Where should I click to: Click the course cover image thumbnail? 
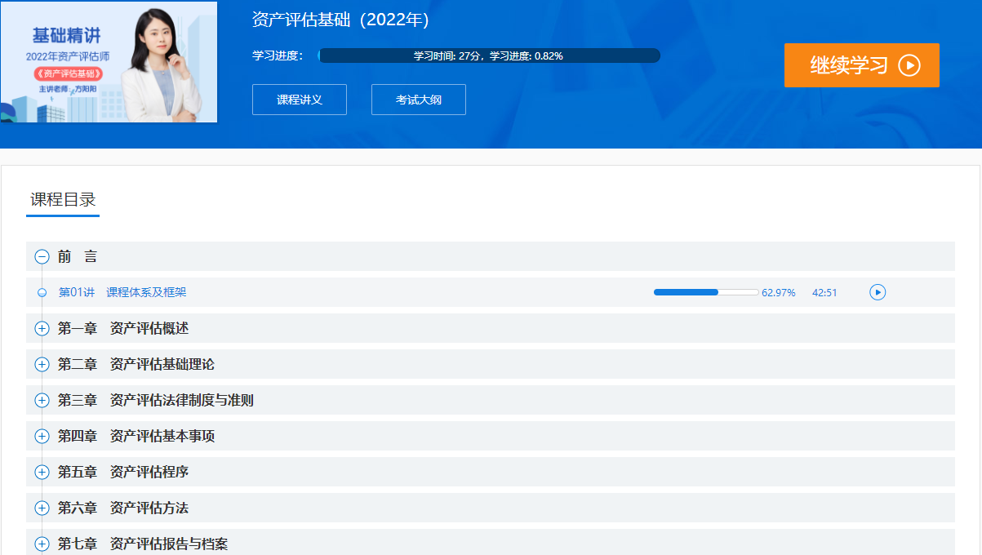(109, 61)
